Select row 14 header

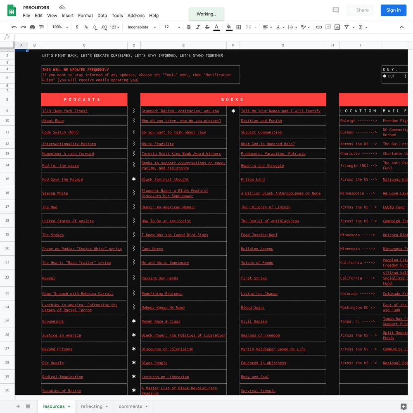coord(7,165)
